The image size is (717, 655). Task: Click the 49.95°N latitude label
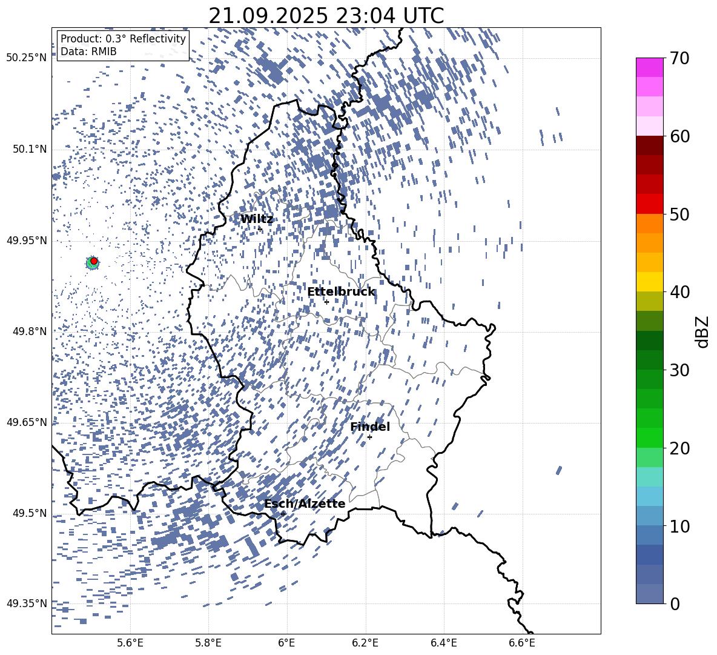tap(27, 240)
